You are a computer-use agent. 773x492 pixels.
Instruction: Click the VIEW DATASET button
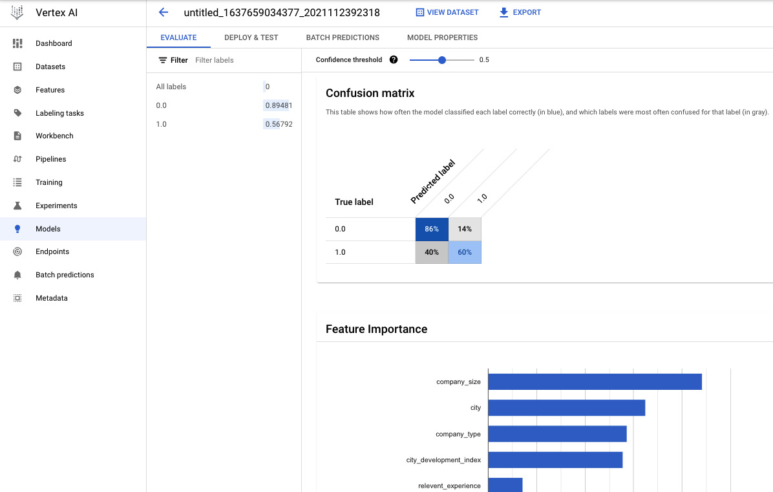tap(447, 12)
